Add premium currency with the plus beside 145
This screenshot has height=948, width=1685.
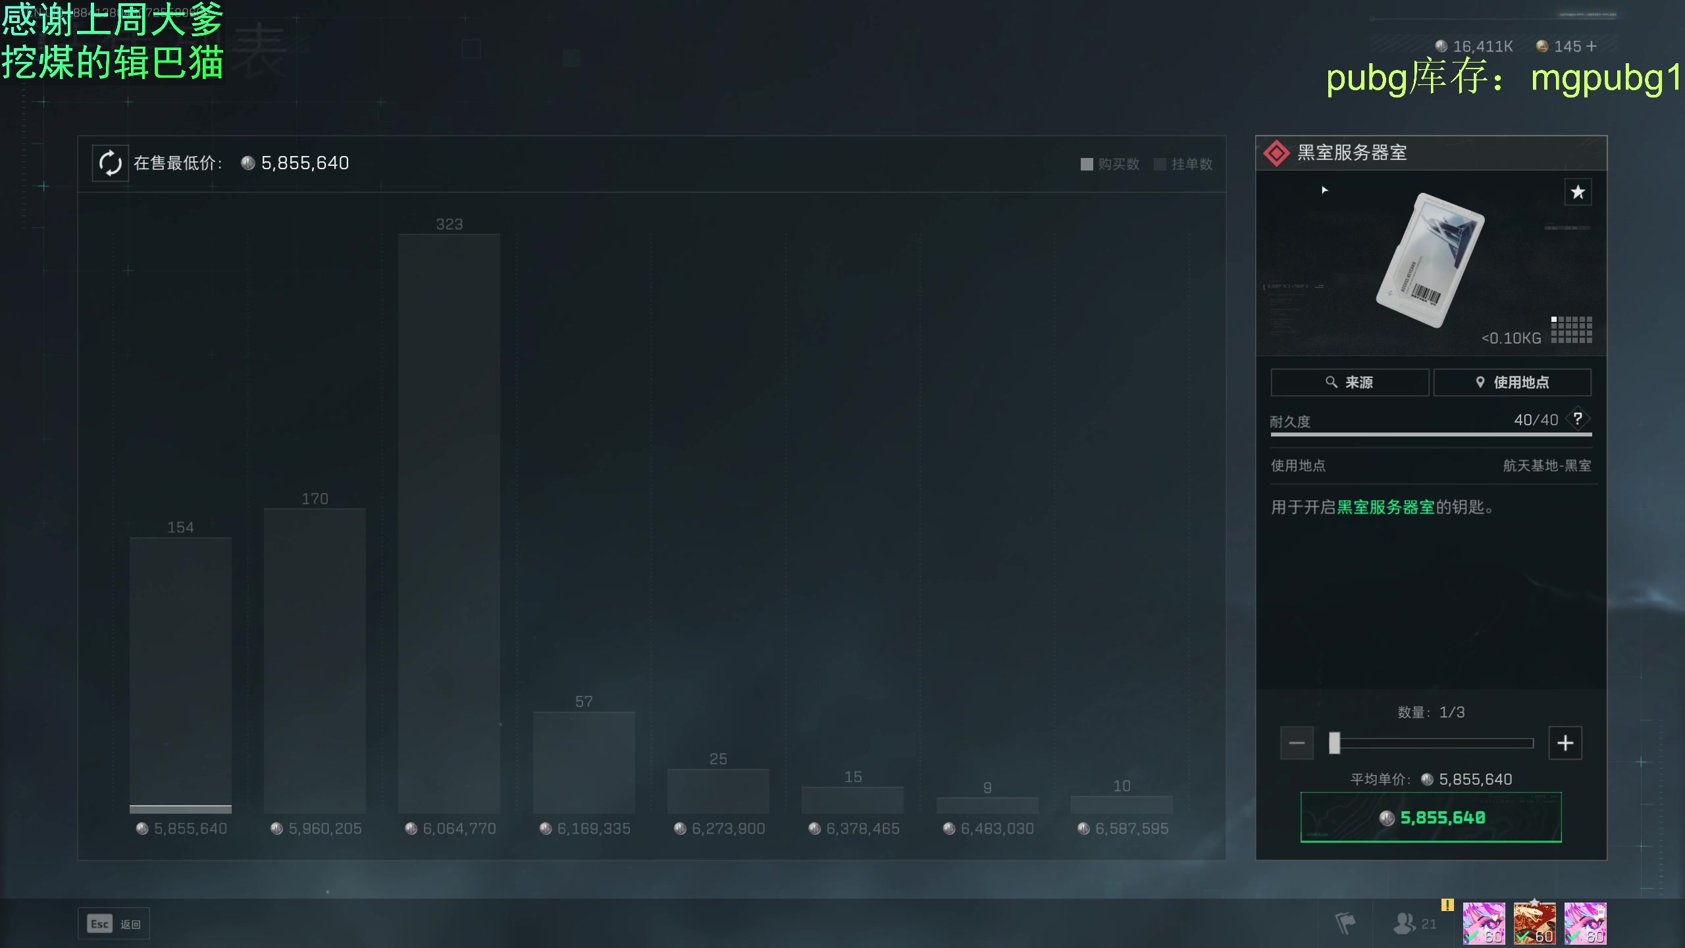tap(1592, 46)
